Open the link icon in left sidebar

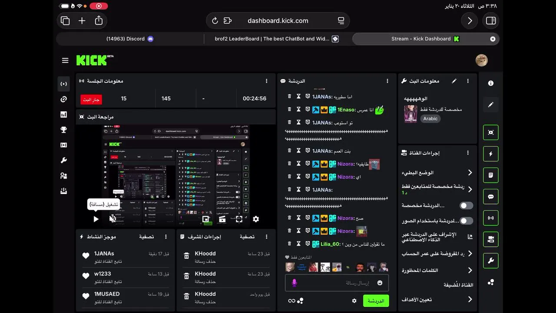tap(64, 100)
